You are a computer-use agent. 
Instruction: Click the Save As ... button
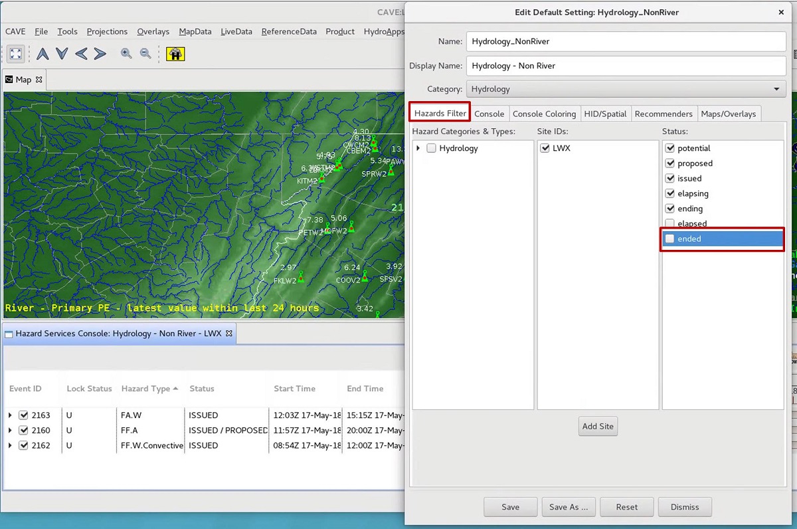[569, 507]
